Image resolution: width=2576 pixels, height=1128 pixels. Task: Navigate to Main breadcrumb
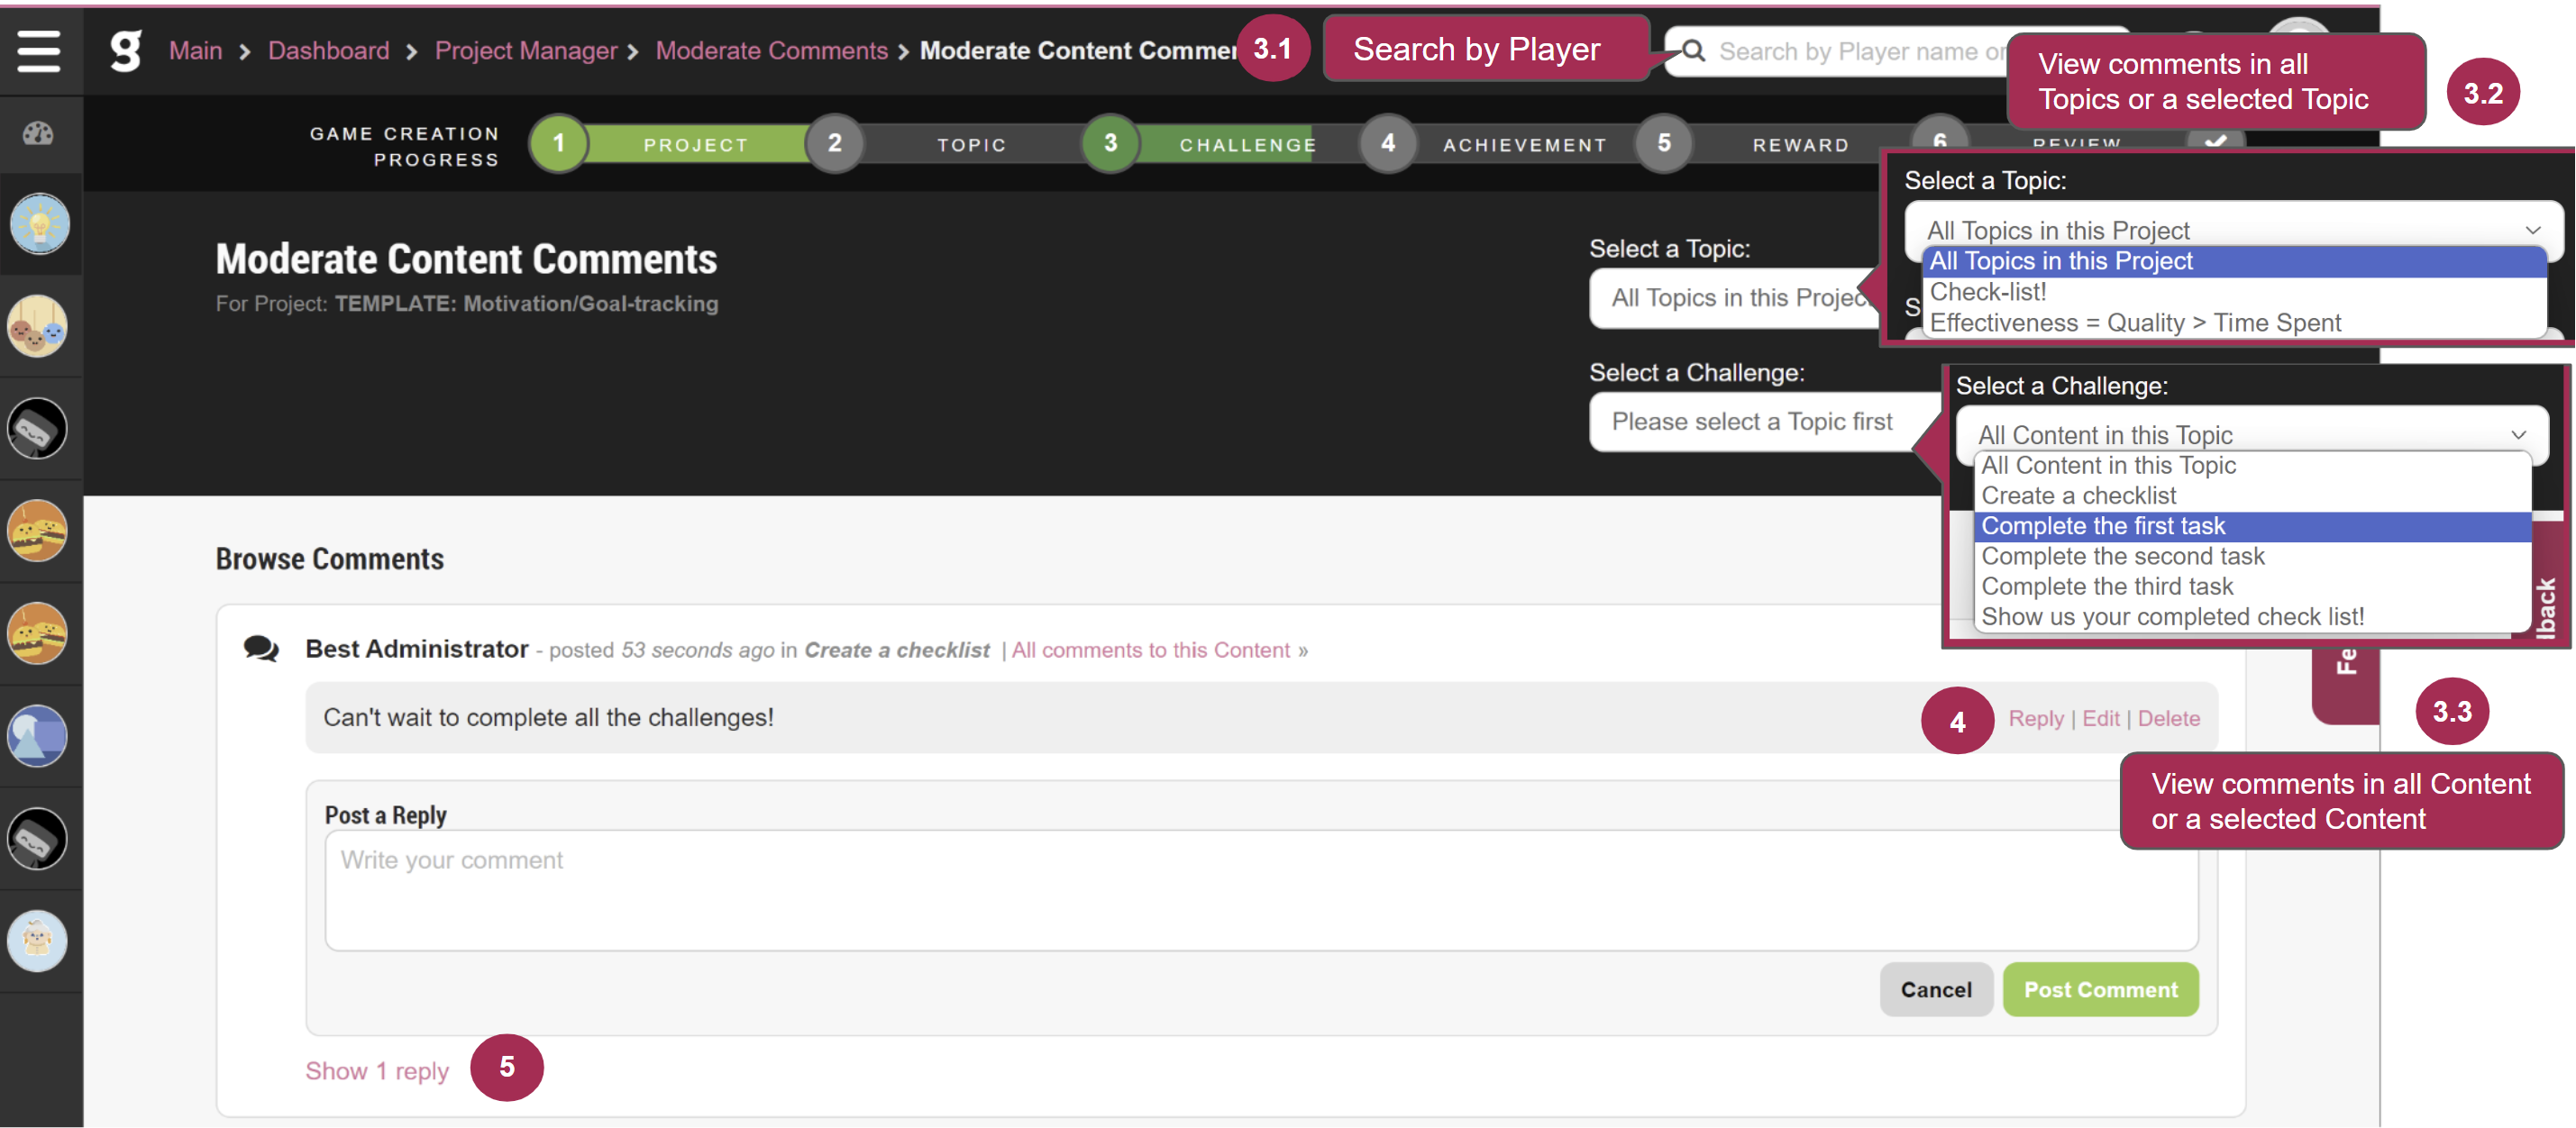point(196,51)
